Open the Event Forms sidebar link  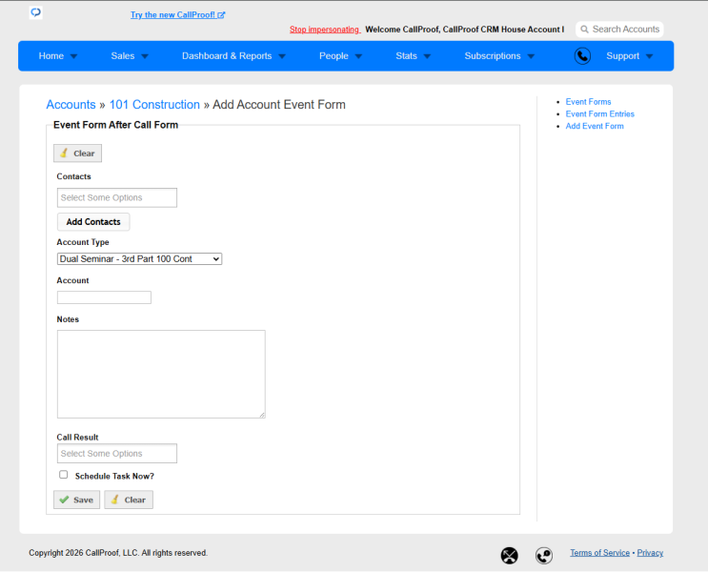[588, 102]
